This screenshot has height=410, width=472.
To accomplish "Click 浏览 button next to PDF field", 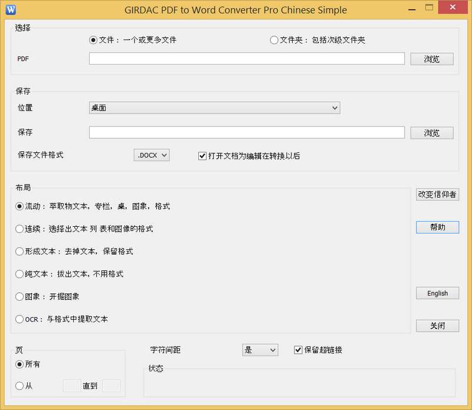I will pyautogui.click(x=432, y=59).
